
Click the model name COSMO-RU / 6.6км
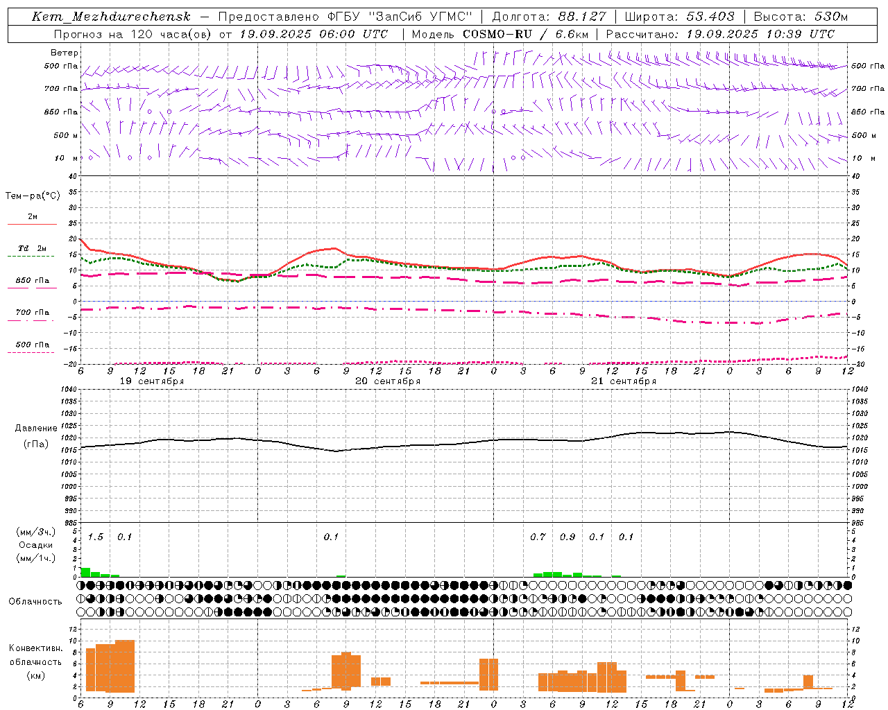coord(525,34)
